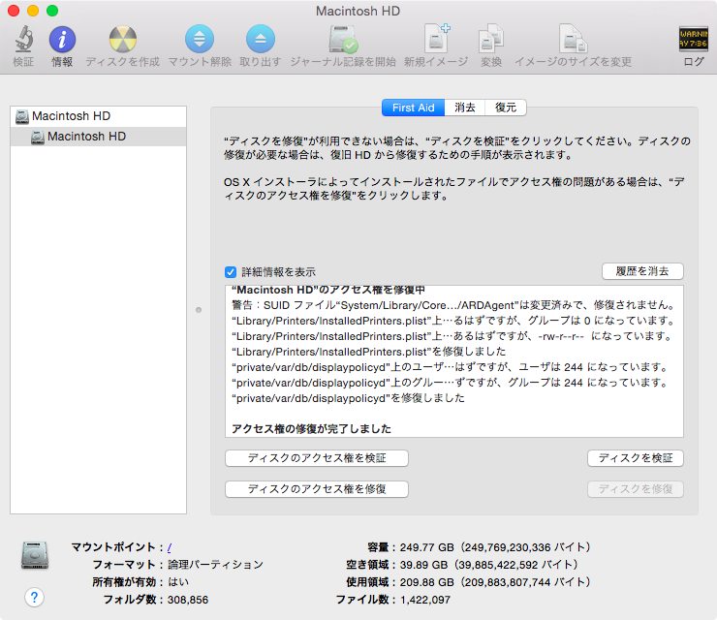Click the 変換 convert toolbar icon
Viewport: 717px width, 620px height.
pos(491,39)
